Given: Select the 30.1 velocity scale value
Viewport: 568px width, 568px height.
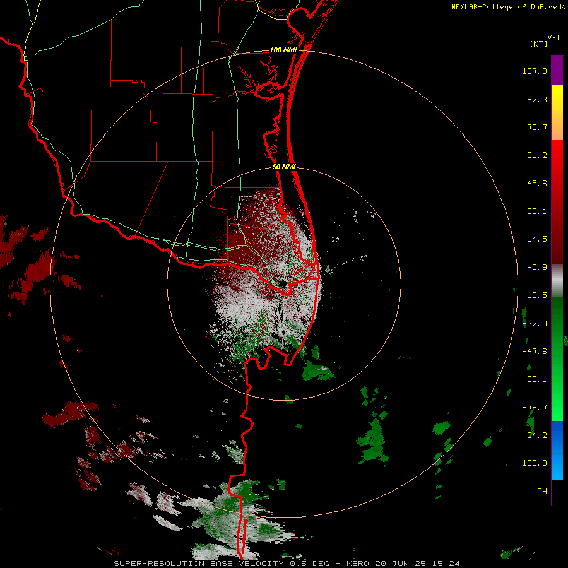Looking at the screenshot, I should 537,211.
